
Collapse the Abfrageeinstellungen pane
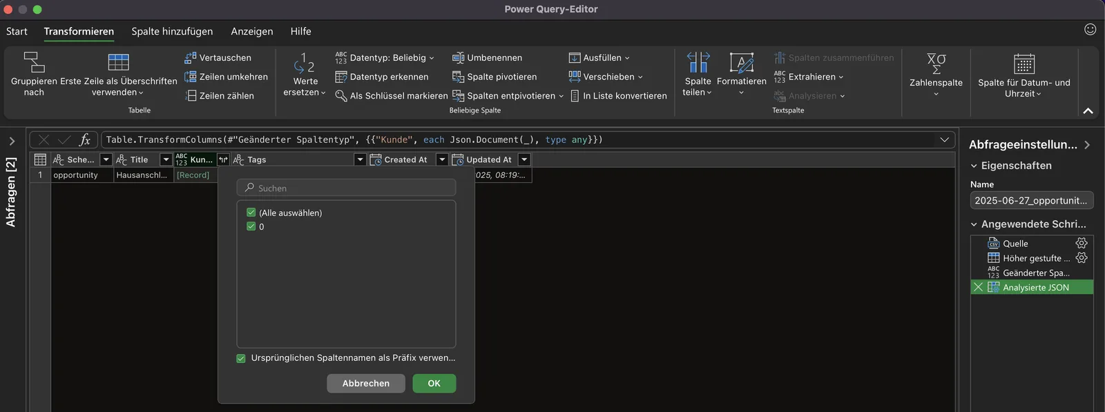[x=1087, y=144]
